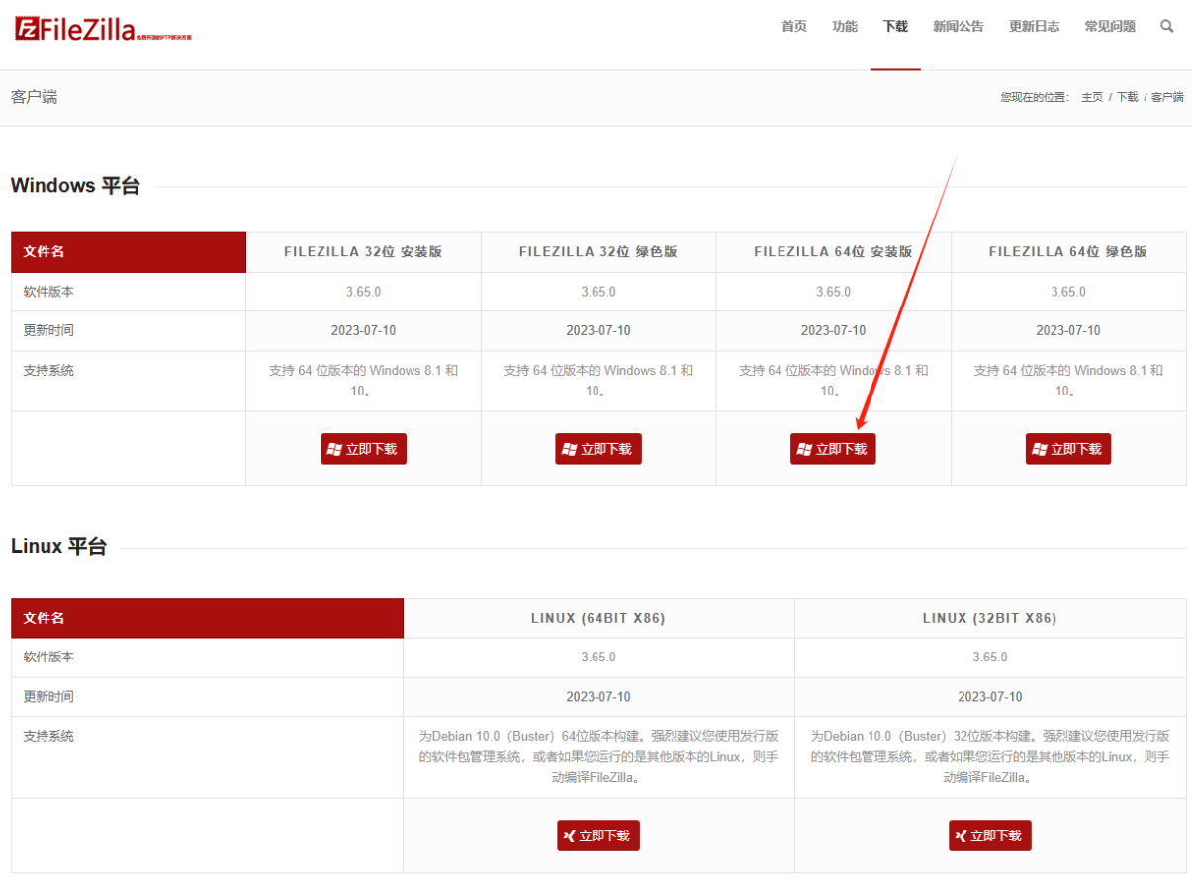Click 支持系统 label in Windows table
The width and height of the screenshot is (1192, 878).
click(x=48, y=370)
